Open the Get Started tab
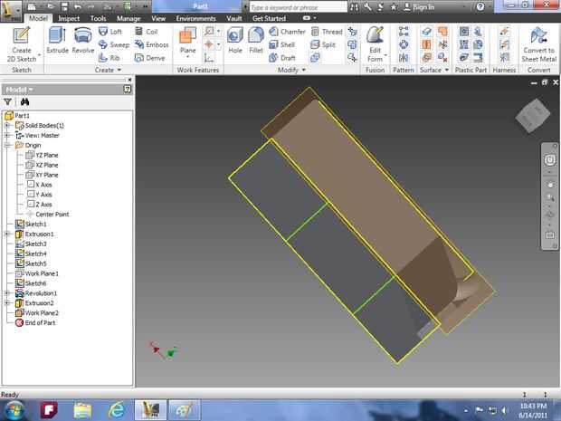561x421 pixels. coord(269,18)
